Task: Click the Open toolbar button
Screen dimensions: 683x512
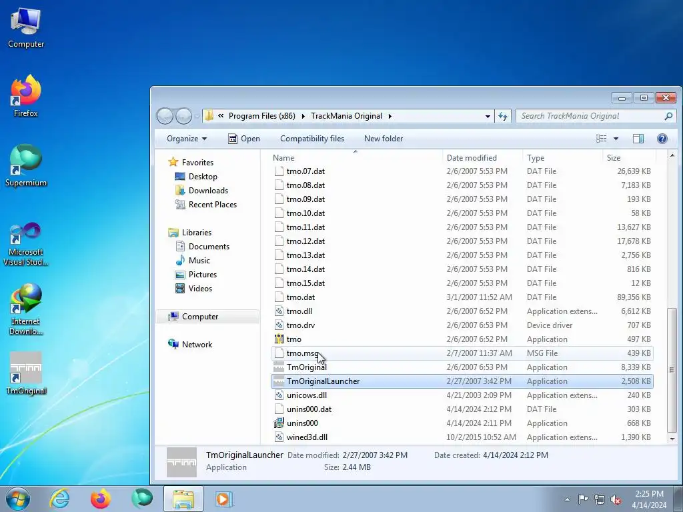Action: (x=244, y=139)
